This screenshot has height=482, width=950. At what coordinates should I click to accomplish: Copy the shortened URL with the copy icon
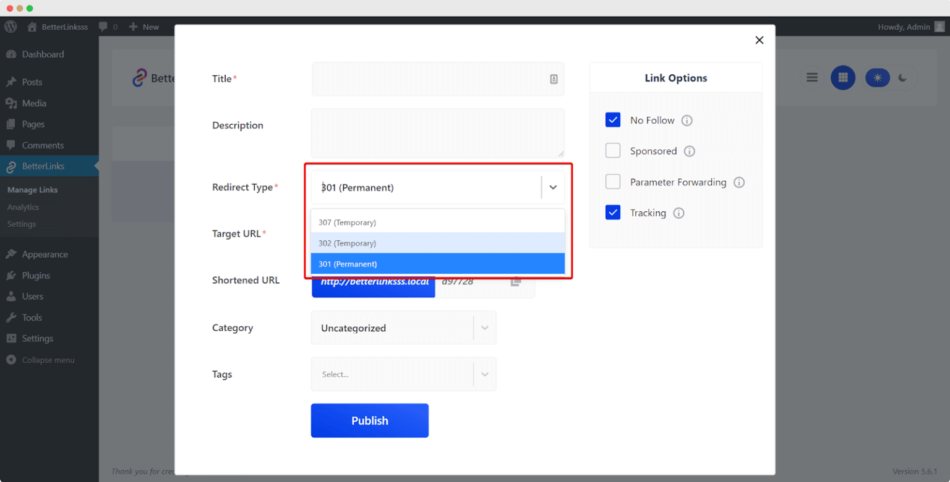point(516,281)
